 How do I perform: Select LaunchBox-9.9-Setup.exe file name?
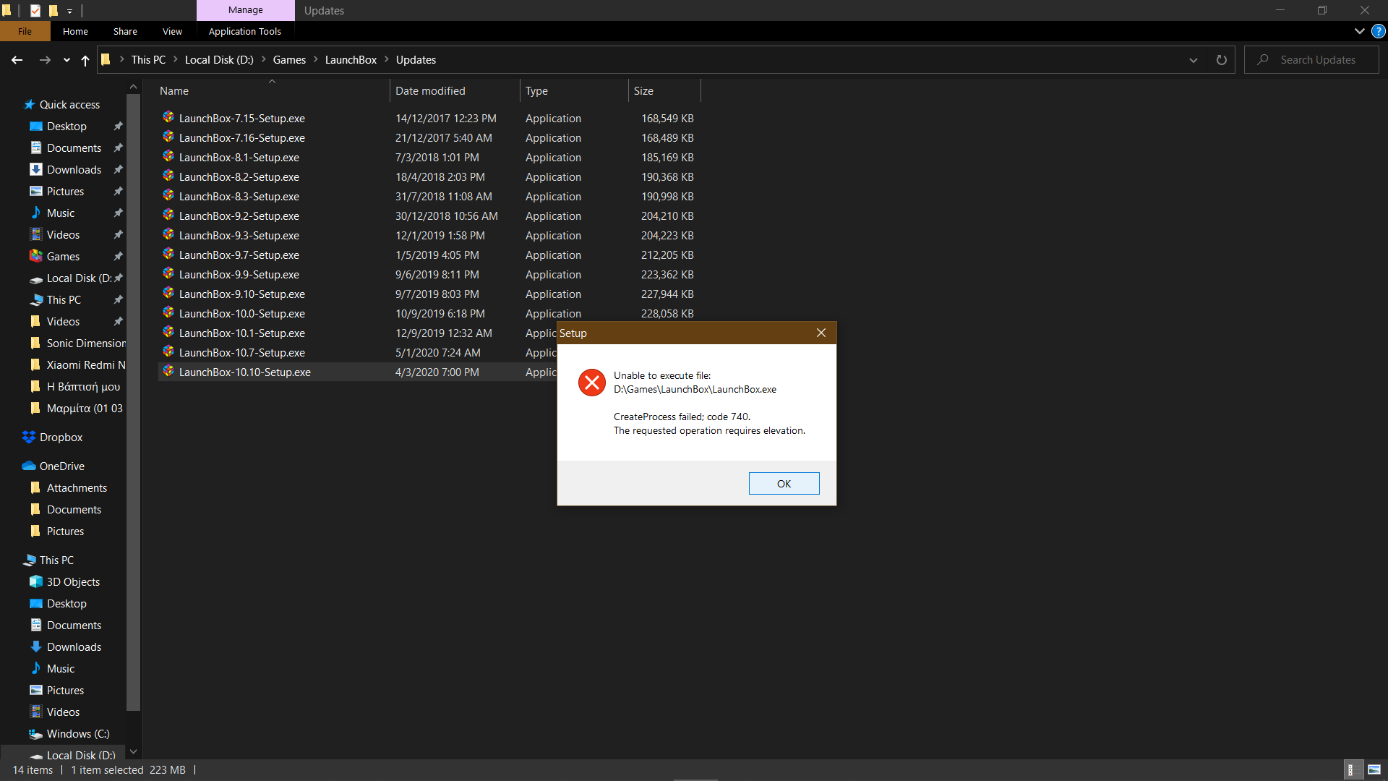tap(239, 275)
